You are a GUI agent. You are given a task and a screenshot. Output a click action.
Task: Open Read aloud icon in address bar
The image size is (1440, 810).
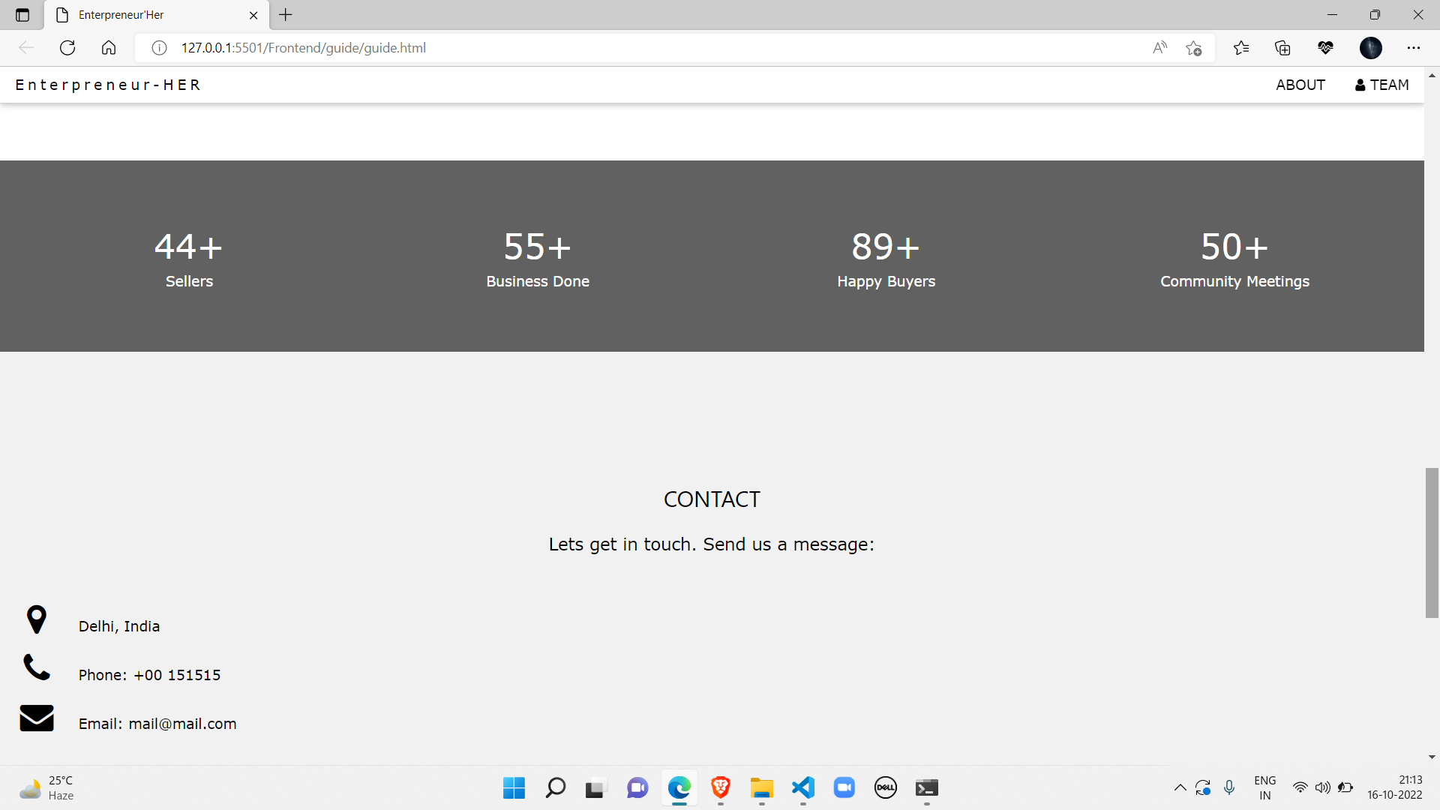click(x=1159, y=48)
